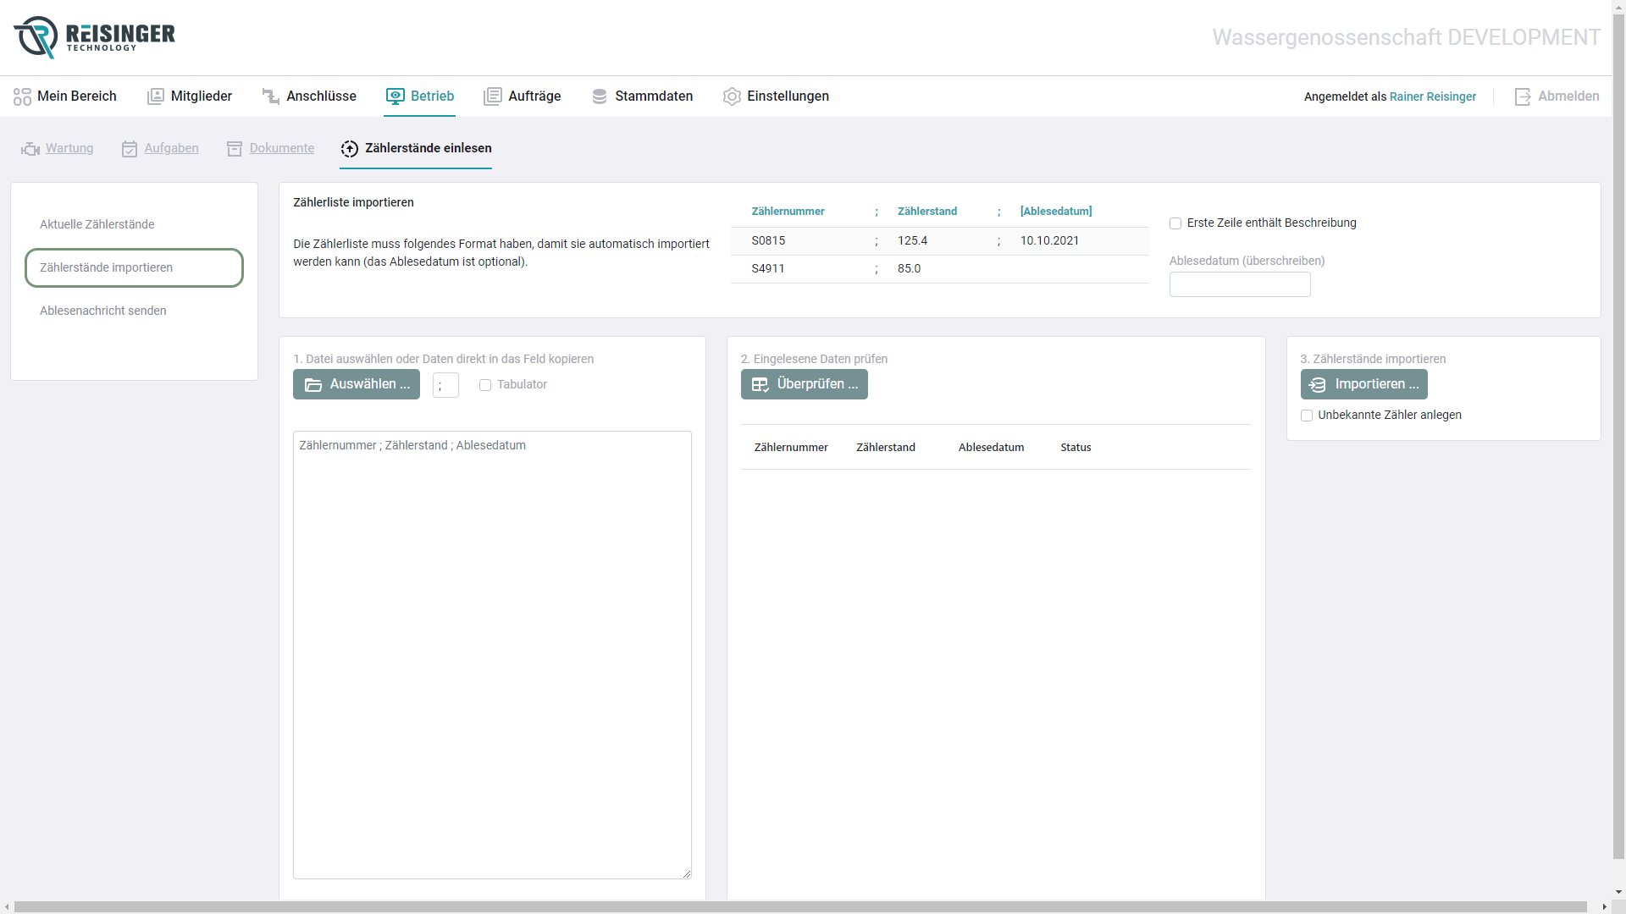
Task: Check Unbekannte Zähler anlegen
Action: pos(1307,416)
